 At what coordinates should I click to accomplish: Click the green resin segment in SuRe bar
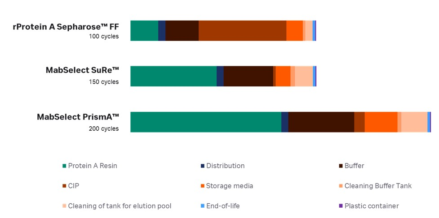pyautogui.click(x=173, y=76)
